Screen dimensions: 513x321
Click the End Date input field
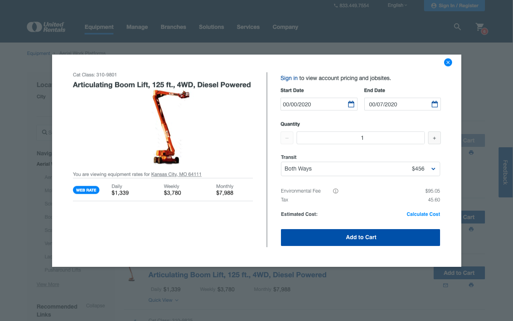point(402,104)
